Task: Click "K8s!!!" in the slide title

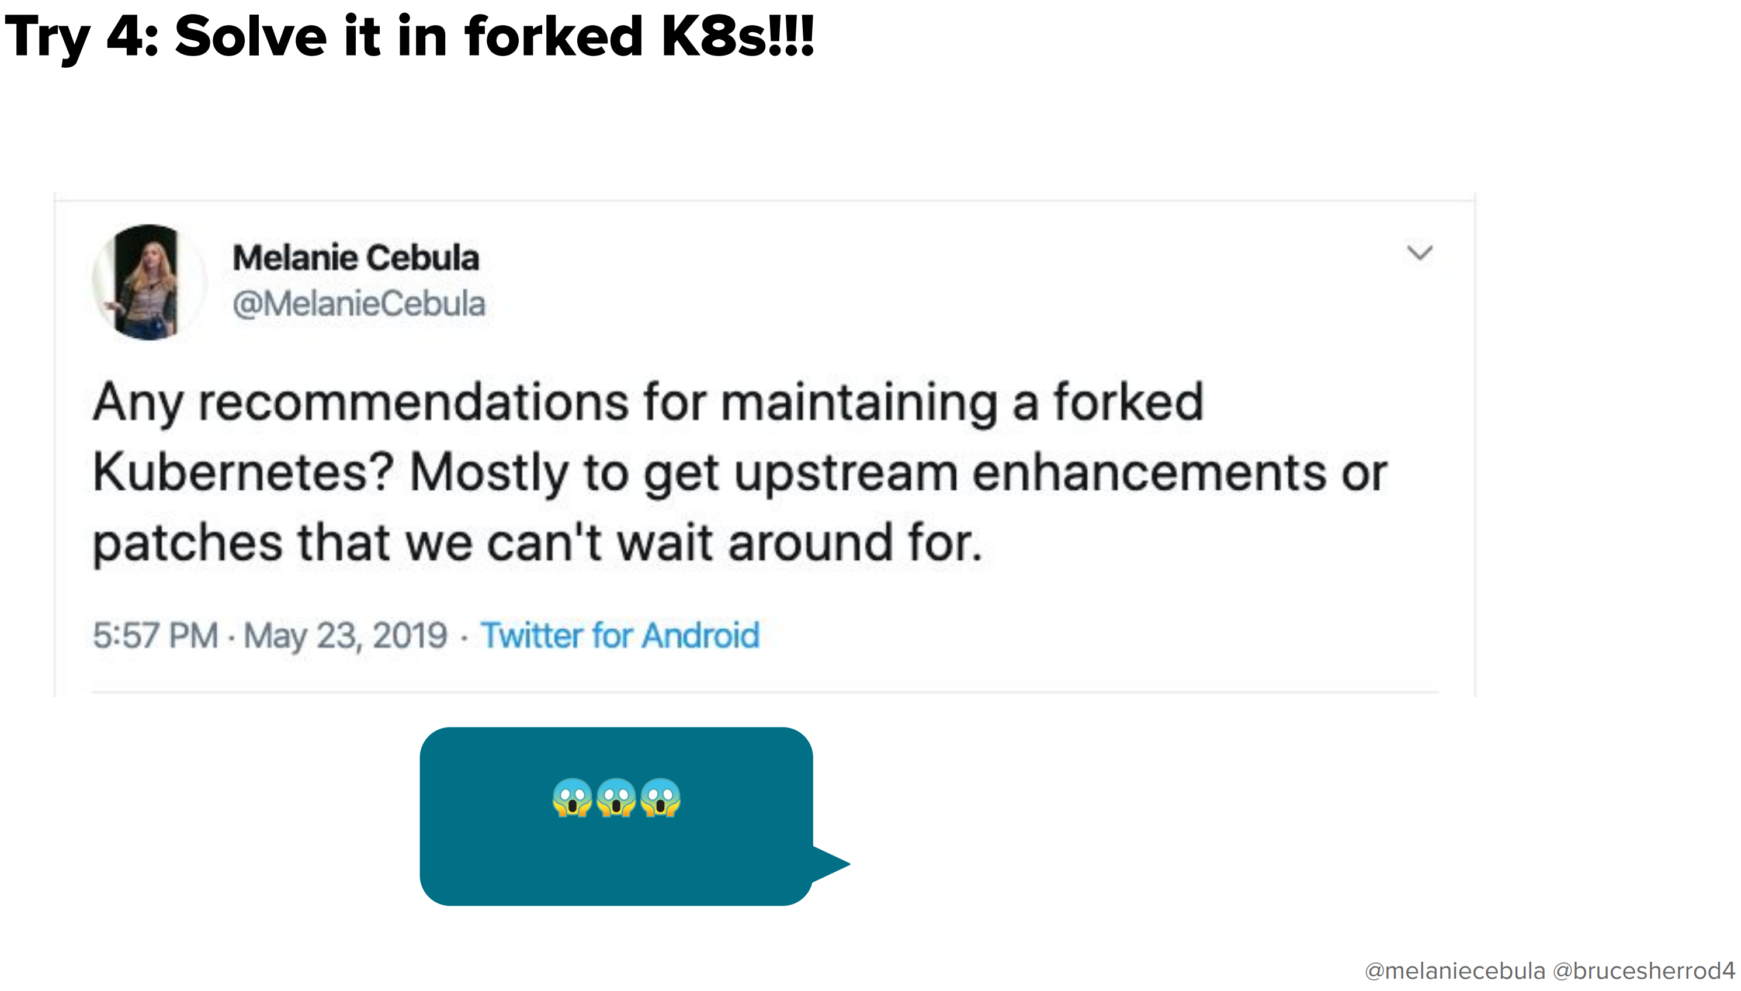Action: (737, 37)
